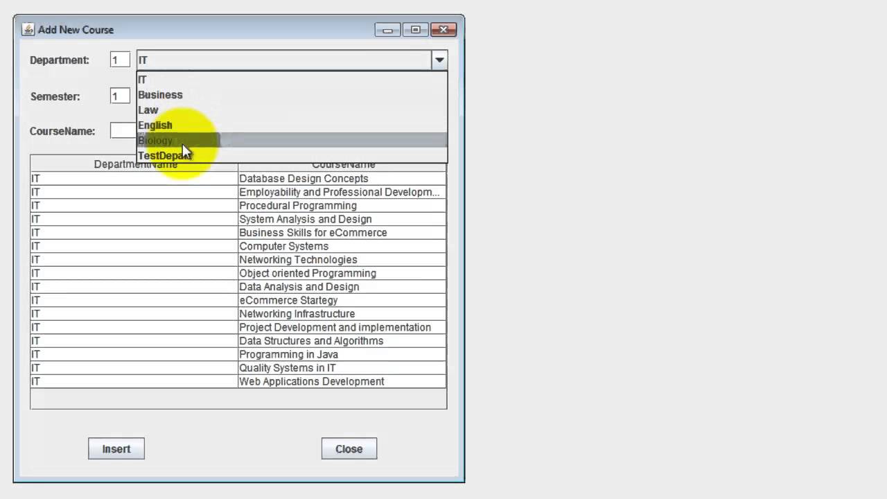
Task: Pick TestDepart from the department list
Action: (x=292, y=156)
